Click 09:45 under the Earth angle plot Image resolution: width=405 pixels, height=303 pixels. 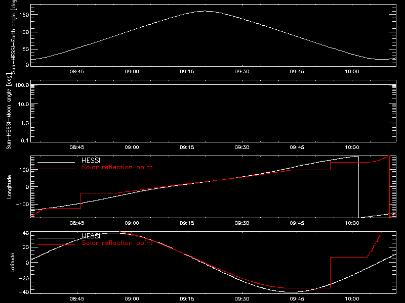pyautogui.click(x=297, y=72)
